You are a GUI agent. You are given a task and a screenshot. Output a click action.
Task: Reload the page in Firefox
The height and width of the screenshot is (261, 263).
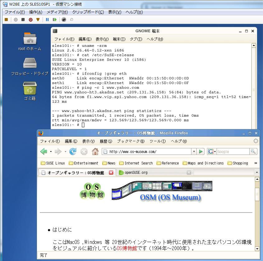[x=73, y=151]
